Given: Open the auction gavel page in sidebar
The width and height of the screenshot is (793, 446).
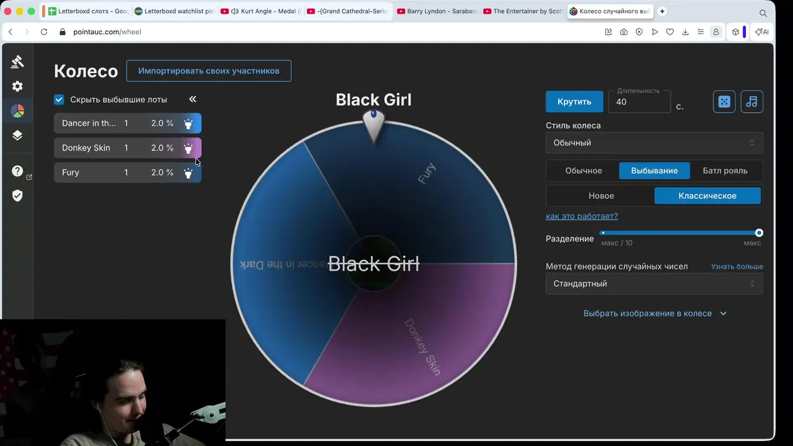Looking at the screenshot, I should click(x=17, y=61).
